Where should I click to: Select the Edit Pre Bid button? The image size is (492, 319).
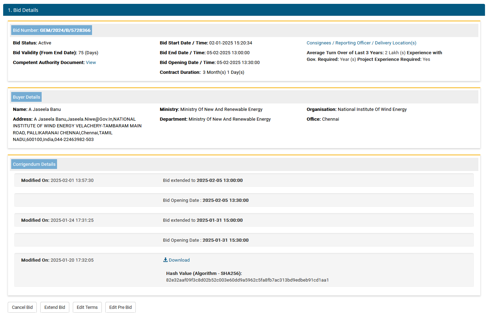tap(120, 307)
